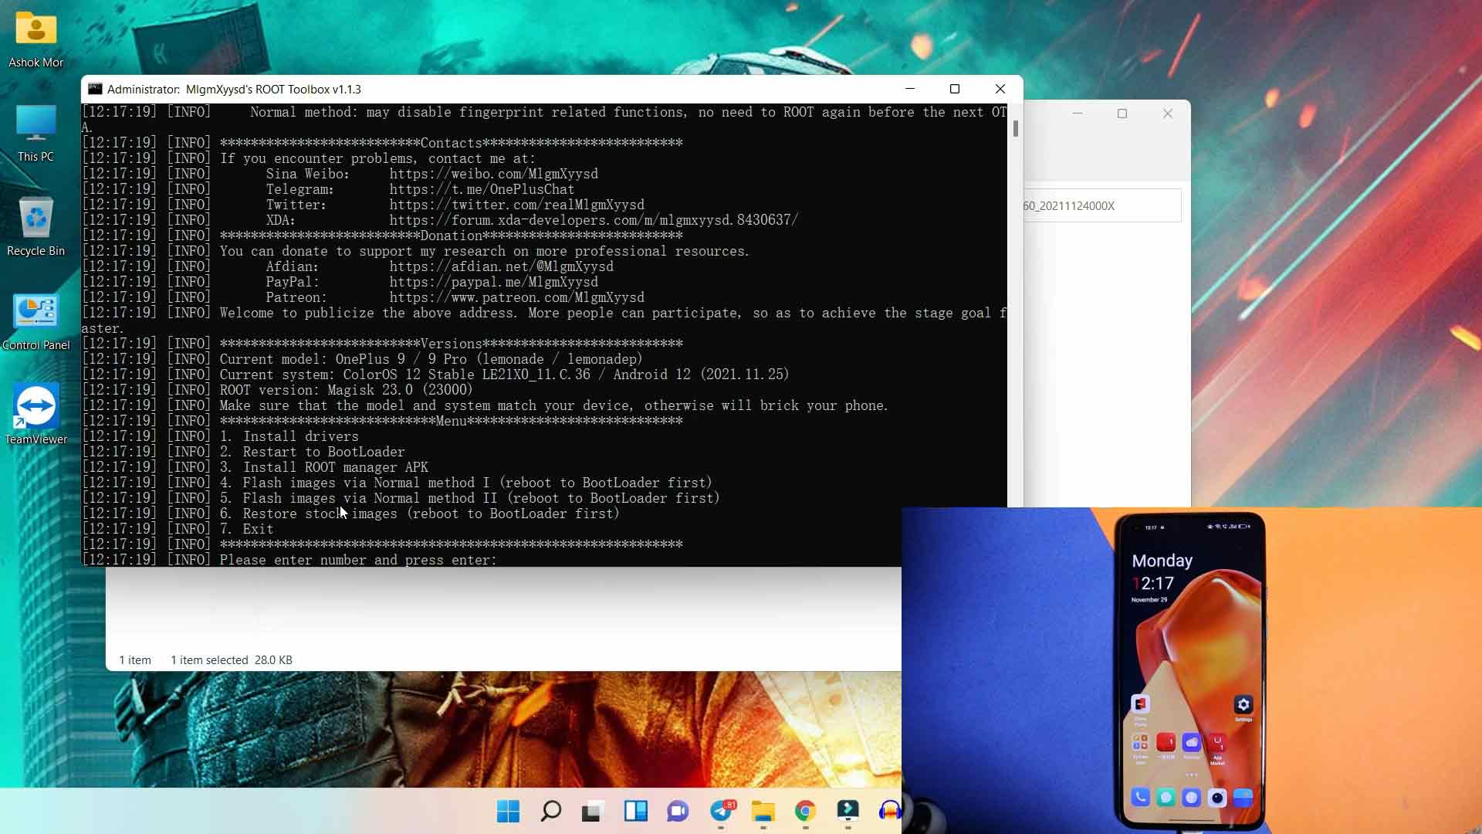Click menu line '1. Install drivers'
Image resolution: width=1482 pixels, height=834 pixels.
pyautogui.click(x=289, y=436)
